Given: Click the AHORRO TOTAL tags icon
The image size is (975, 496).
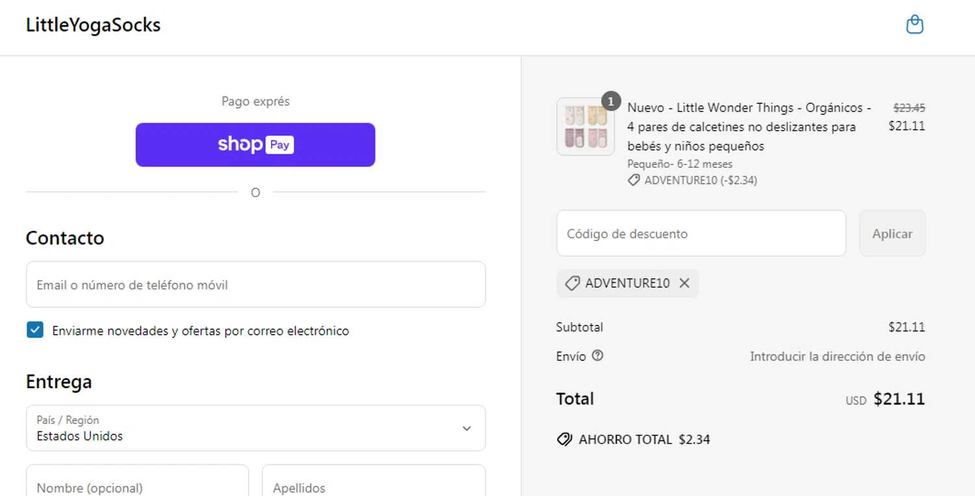Looking at the screenshot, I should tap(564, 439).
